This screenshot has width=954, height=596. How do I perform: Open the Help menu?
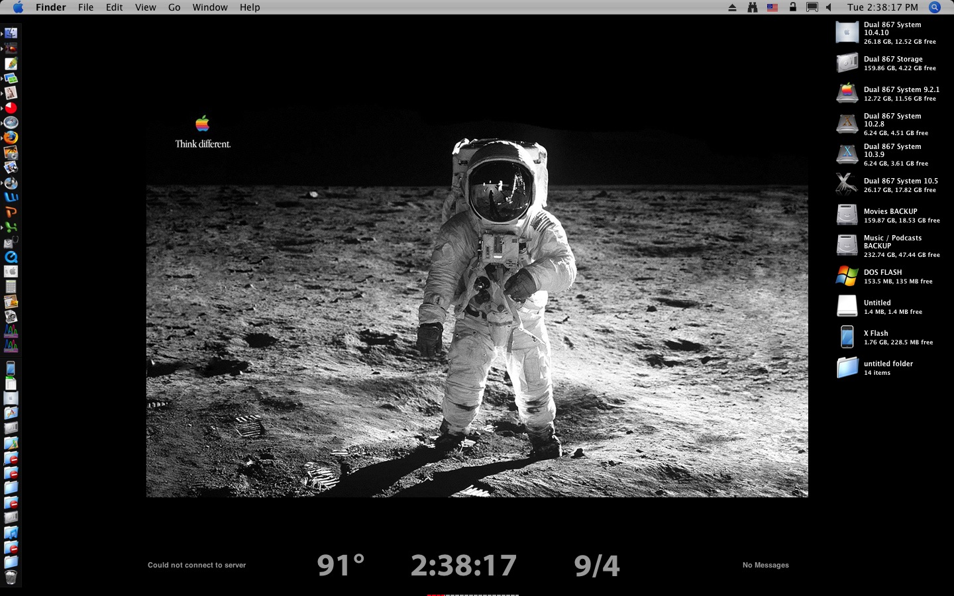250,7
